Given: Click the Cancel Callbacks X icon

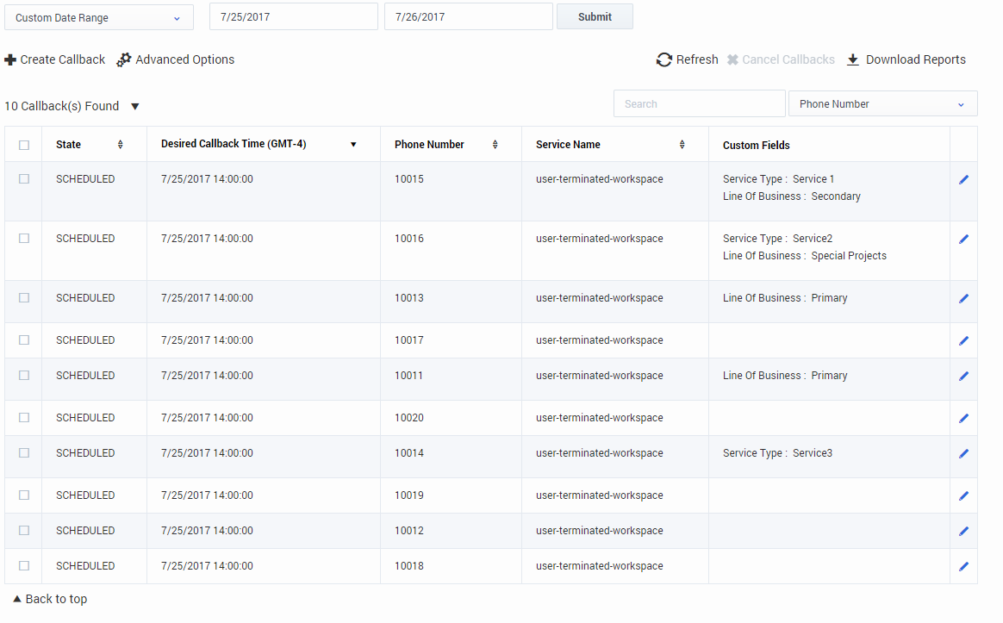Looking at the screenshot, I should coord(733,59).
